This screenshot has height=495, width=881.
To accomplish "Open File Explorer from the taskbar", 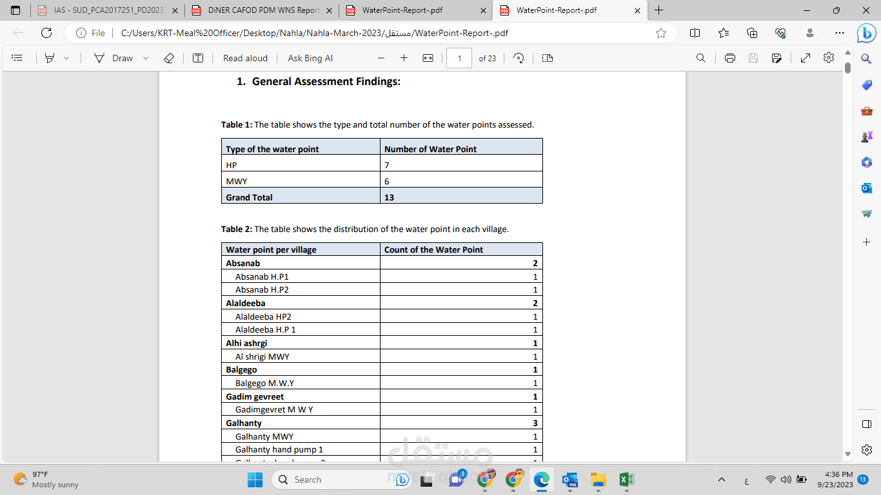I will point(599,480).
